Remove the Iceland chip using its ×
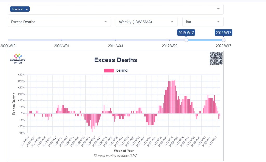Screen dimensions: 266x162 27,9
